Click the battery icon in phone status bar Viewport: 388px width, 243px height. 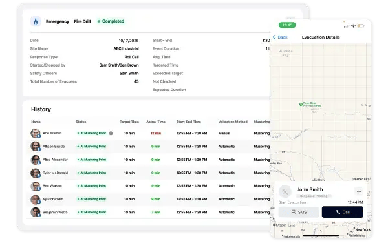coord(361,26)
